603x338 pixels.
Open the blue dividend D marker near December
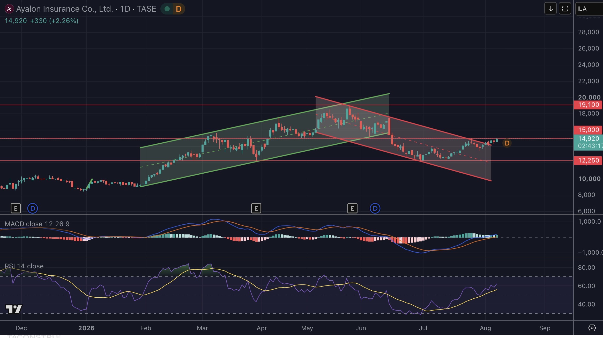[33, 208]
